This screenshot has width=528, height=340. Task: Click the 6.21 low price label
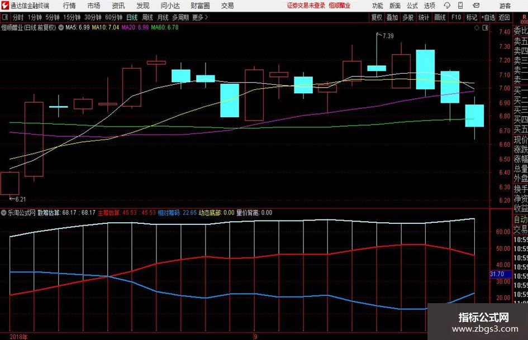[x=21, y=199]
